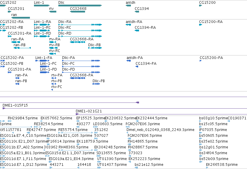The image size is (247, 169).
Task: Click the RE55754.5prime EST label
Action: coord(73,130)
